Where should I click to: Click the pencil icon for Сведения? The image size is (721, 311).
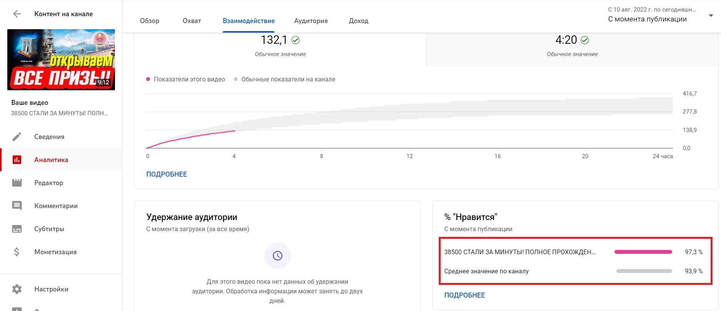17,137
